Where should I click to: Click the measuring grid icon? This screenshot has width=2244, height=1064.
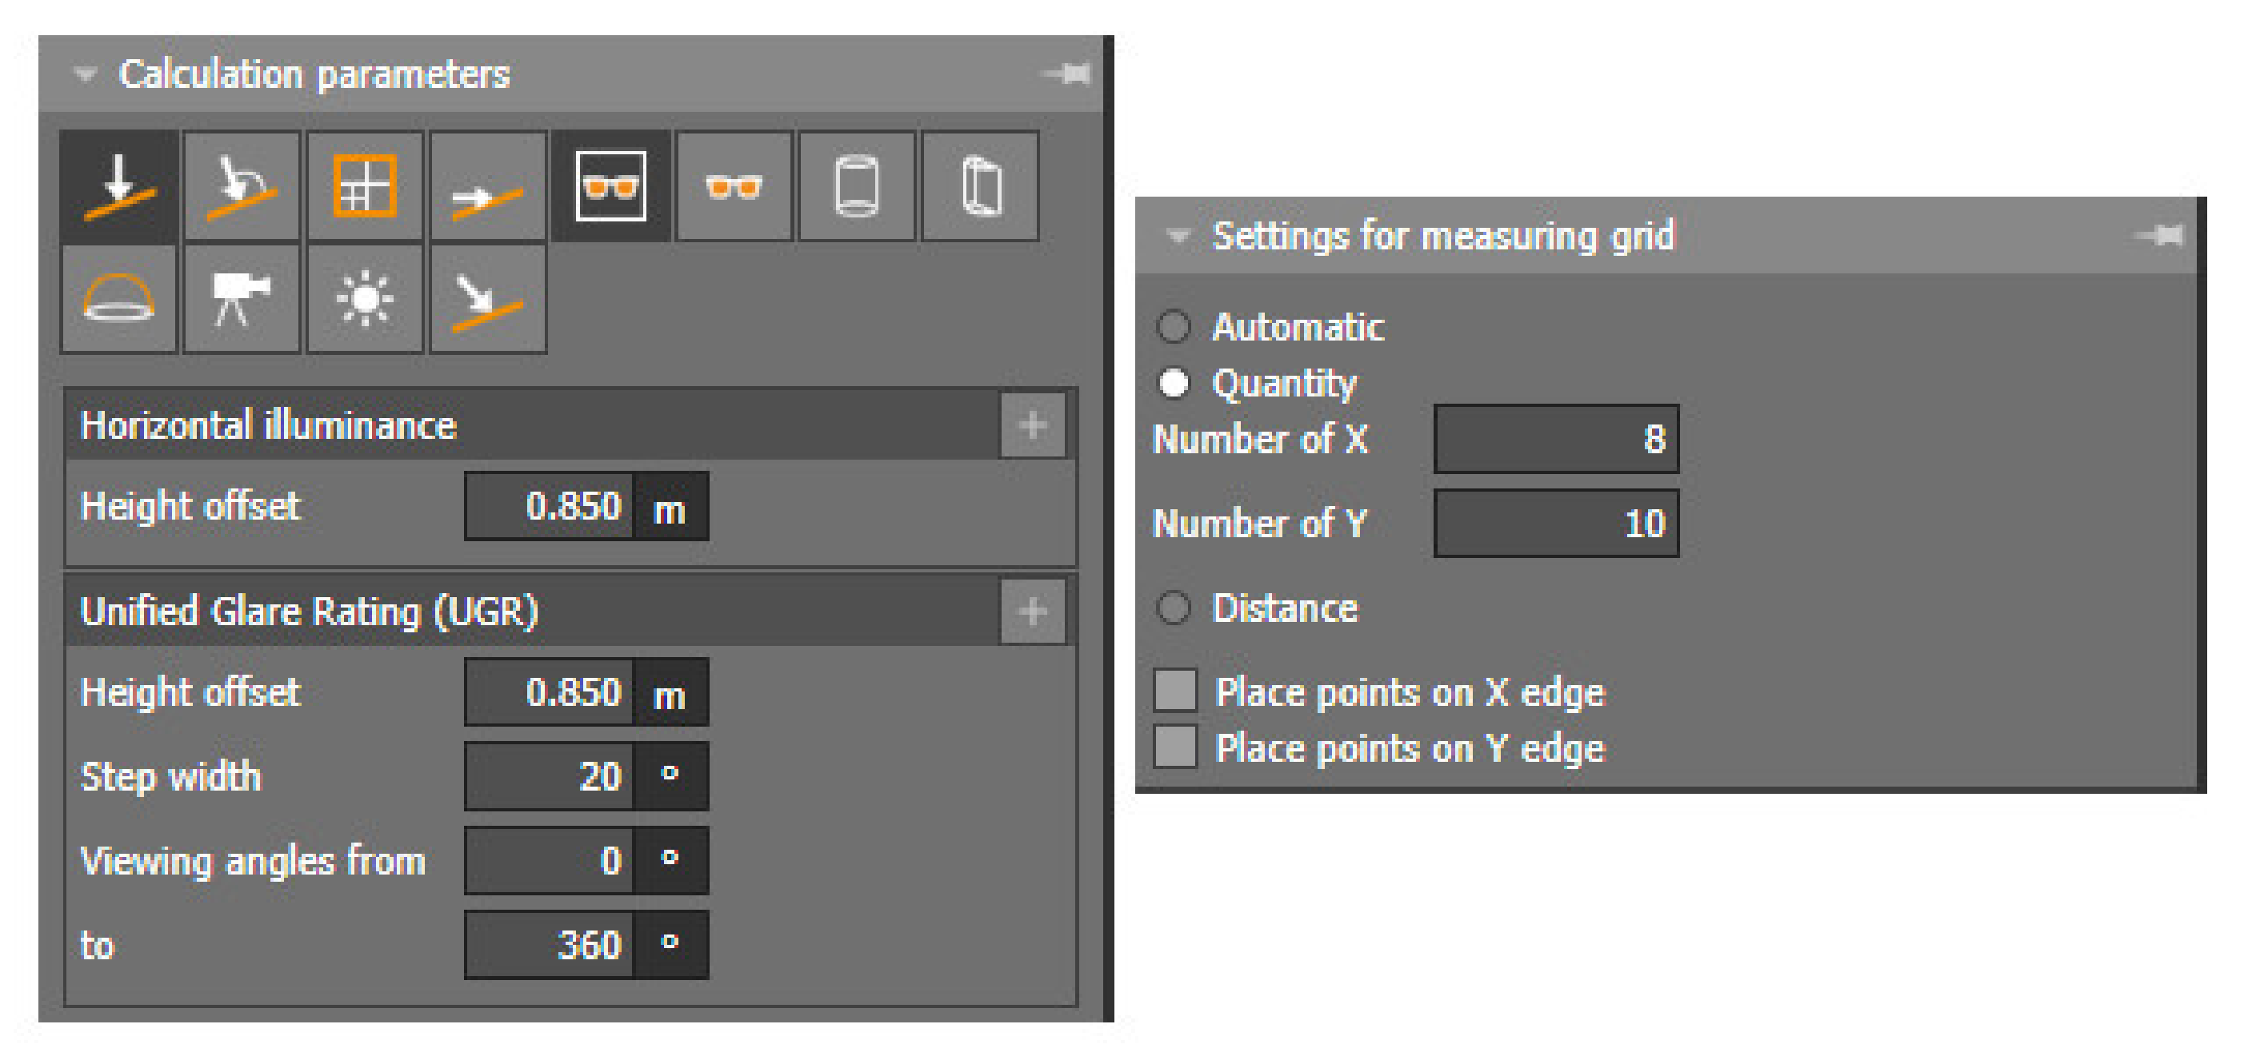point(365,186)
